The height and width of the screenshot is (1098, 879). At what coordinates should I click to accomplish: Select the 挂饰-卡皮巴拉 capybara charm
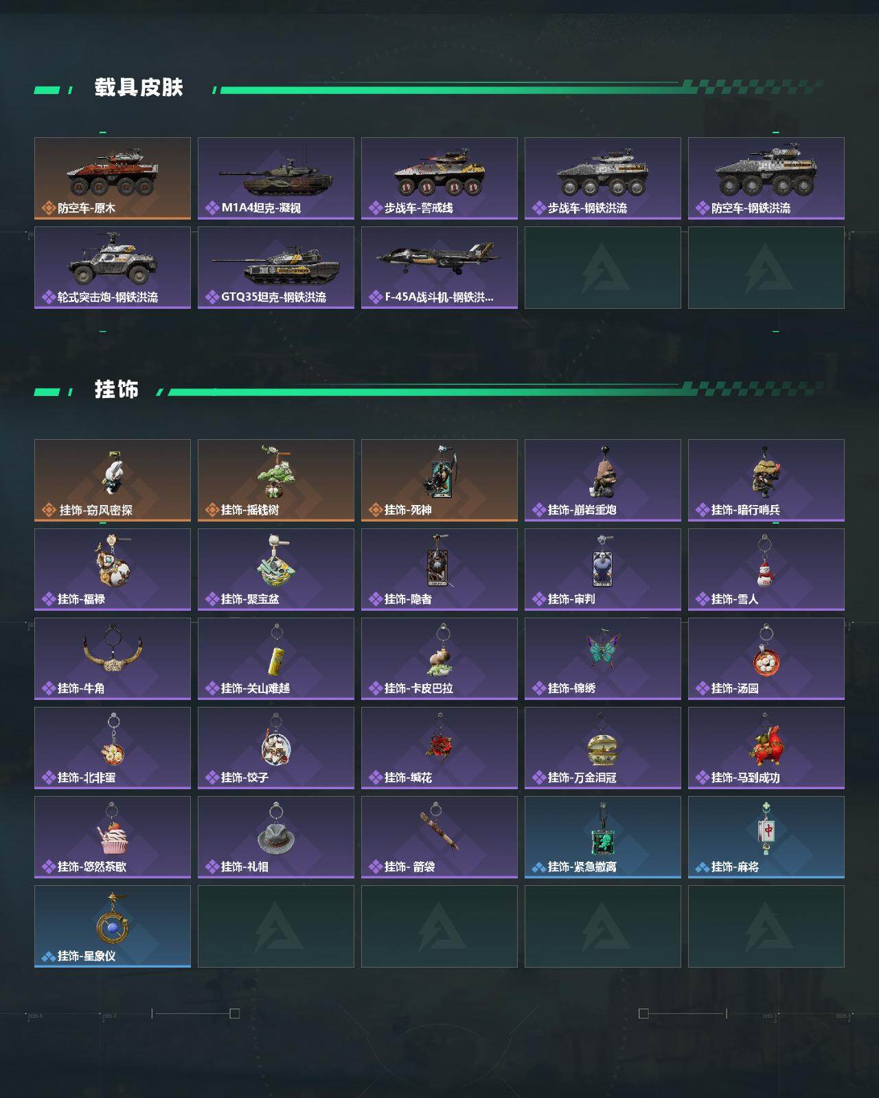(x=439, y=659)
